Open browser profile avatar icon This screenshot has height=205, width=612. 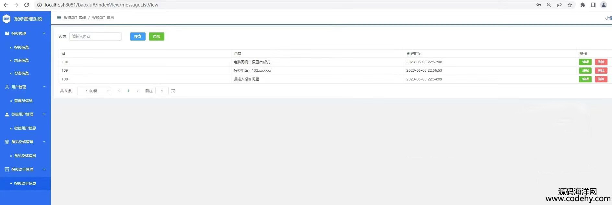(x=603, y=5)
